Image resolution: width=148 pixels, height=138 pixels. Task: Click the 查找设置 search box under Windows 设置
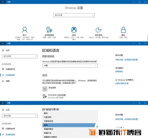74,15
